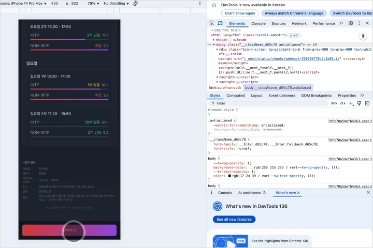Show more DevTools tabs chevron

(x=341, y=23)
